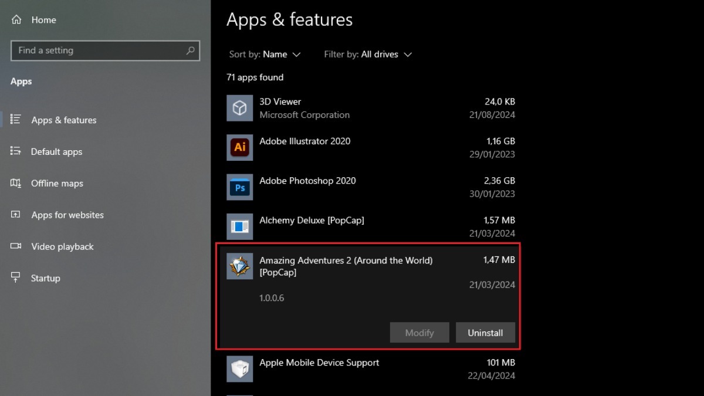Open Offline maps settings

click(x=57, y=183)
